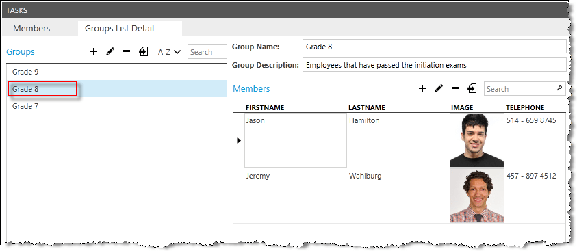This screenshot has width=577, height=251.
Task: Click the Members search magnifier icon
Action: click(559, 88)
